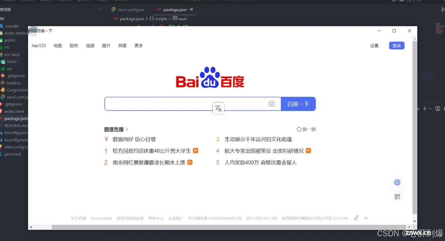
Task: Click the tauri breadcrumb symbol icon
Action: click(x=175, y=18)
